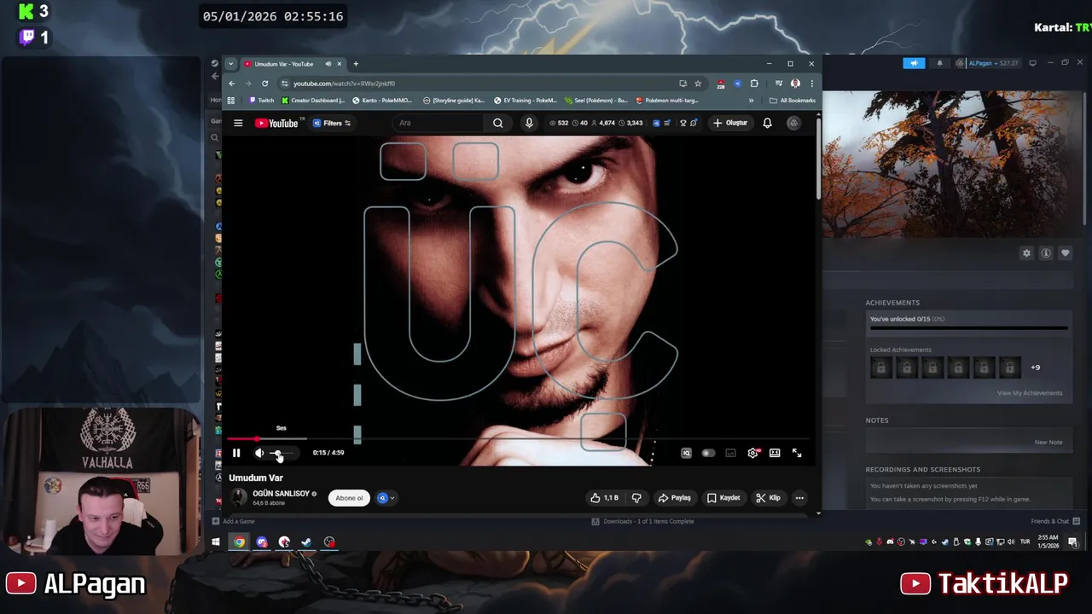Start voice search with the microphone
The image size is (1092, 614).
click(529, 123)
